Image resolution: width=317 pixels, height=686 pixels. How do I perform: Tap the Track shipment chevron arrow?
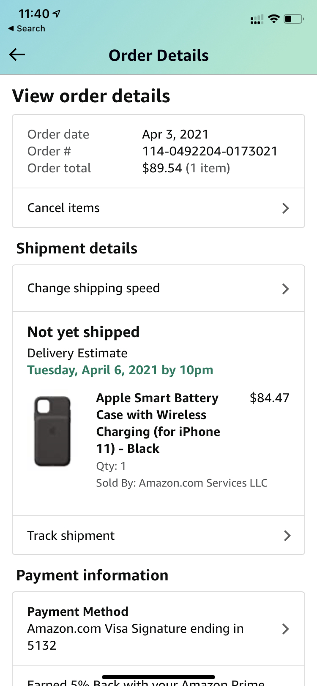[x=287, y=536]
